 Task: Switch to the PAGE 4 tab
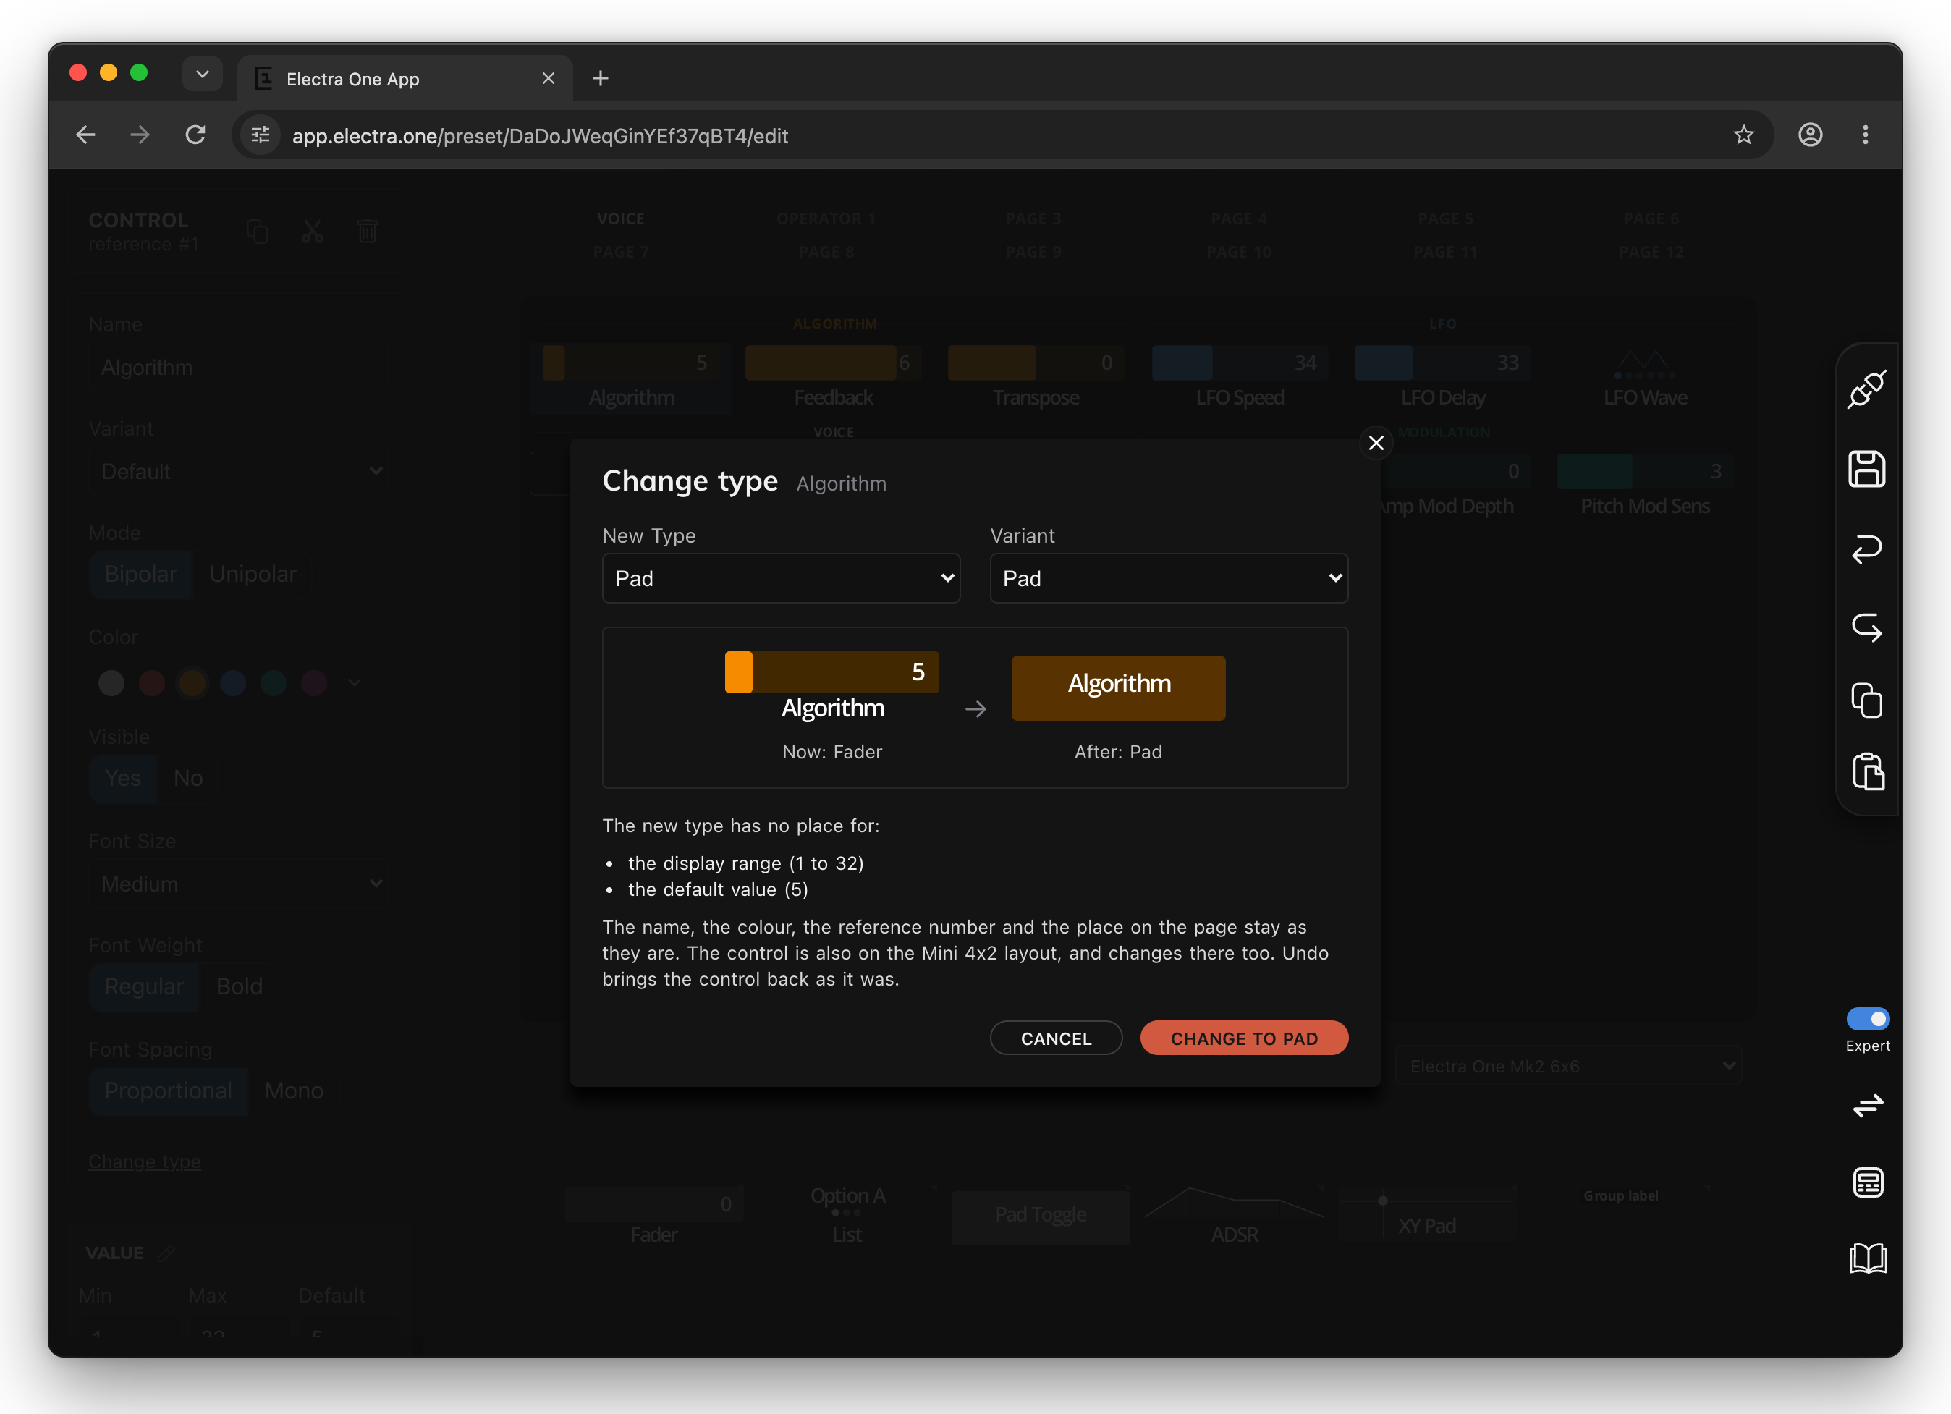(1239, 219)
